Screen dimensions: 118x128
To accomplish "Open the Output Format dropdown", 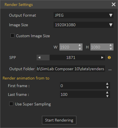I will coord(83,15).
